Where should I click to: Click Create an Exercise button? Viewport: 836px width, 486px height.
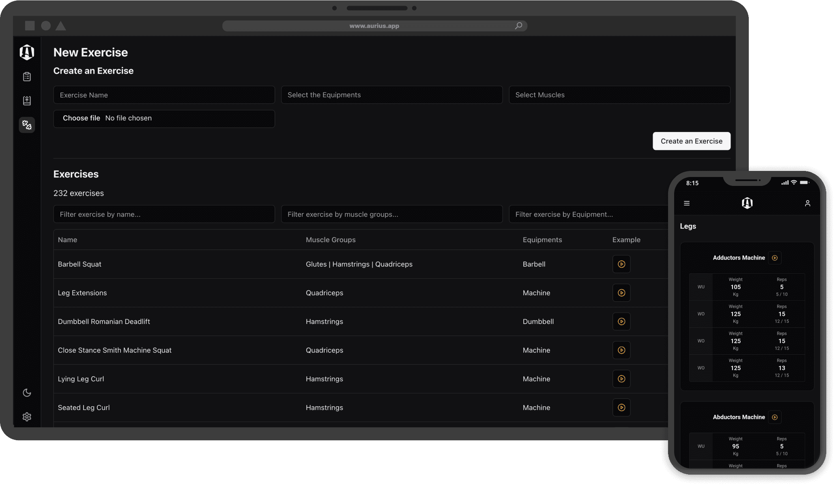(x=691, y=141)
